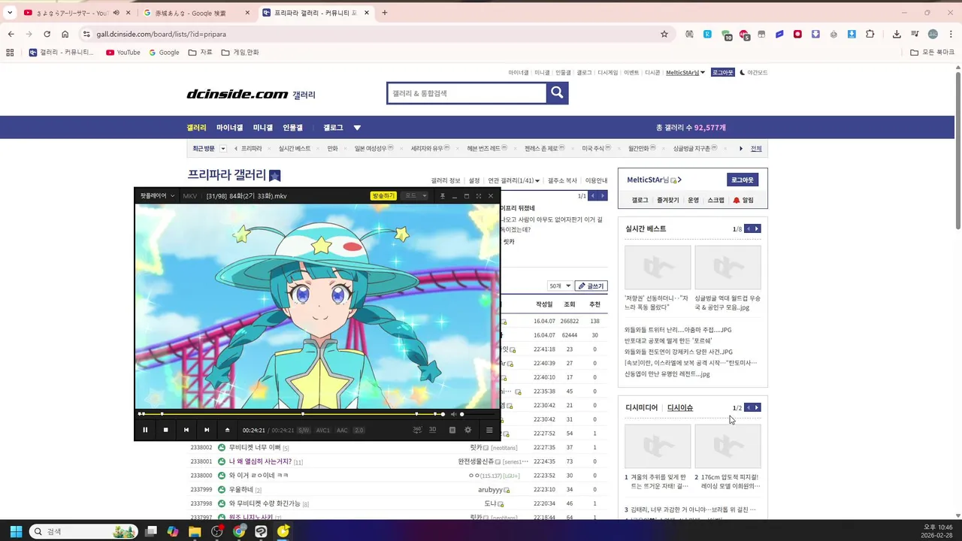
Task: Expand the 연관 갤러리(1/41) dropdown
Action: click(x=513, y=181)
